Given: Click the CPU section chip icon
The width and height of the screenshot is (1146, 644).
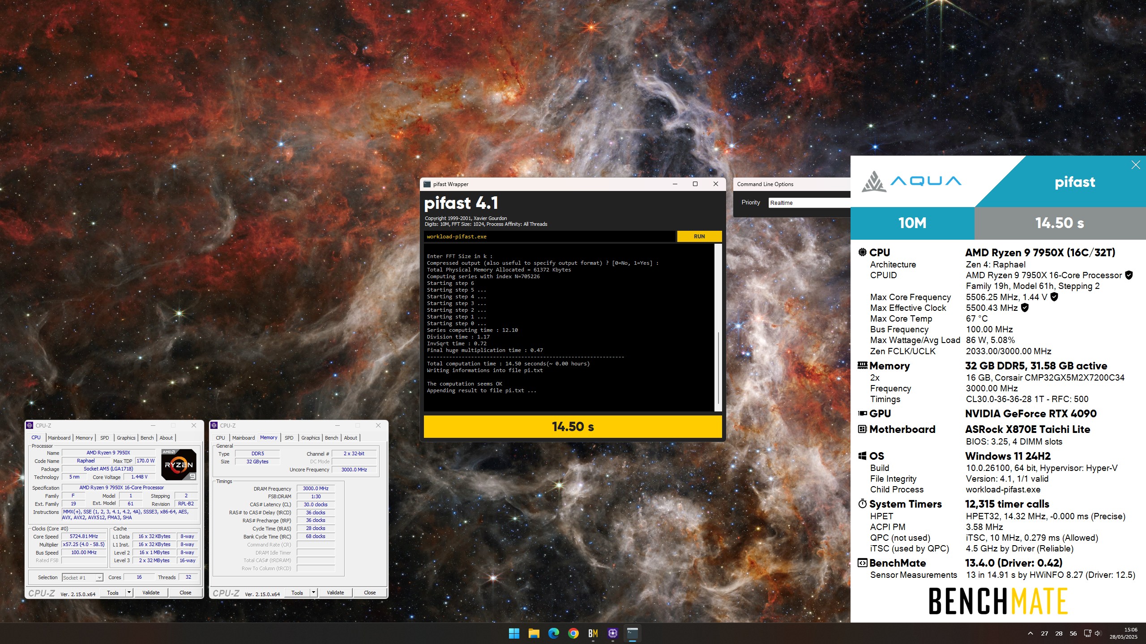Looking at the screenshot, I should click(862, 252).
